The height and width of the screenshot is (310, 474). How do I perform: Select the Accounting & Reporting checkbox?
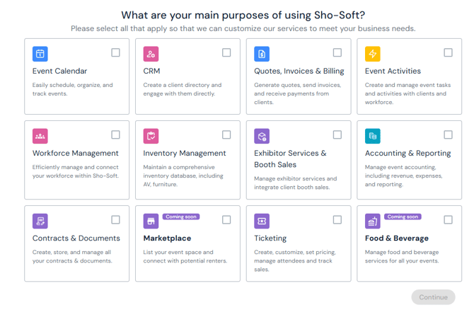448,134
